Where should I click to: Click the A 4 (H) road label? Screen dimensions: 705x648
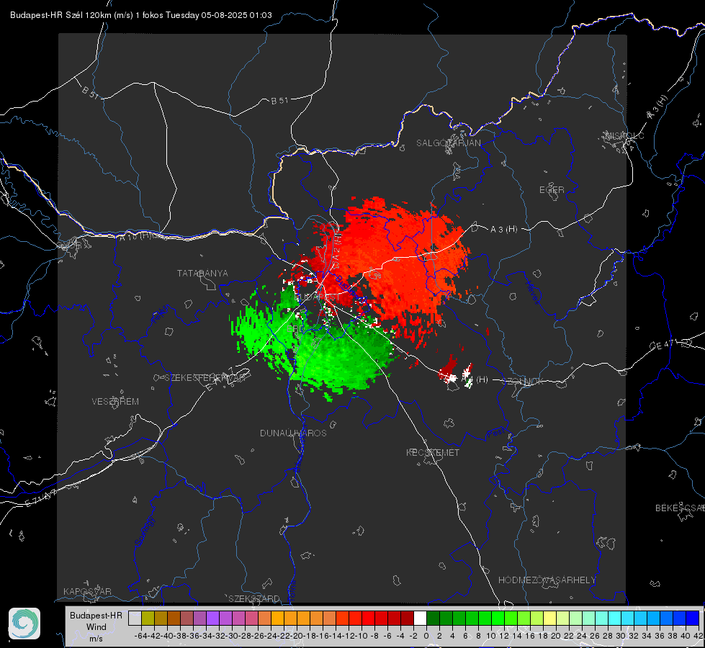point(475,379)
